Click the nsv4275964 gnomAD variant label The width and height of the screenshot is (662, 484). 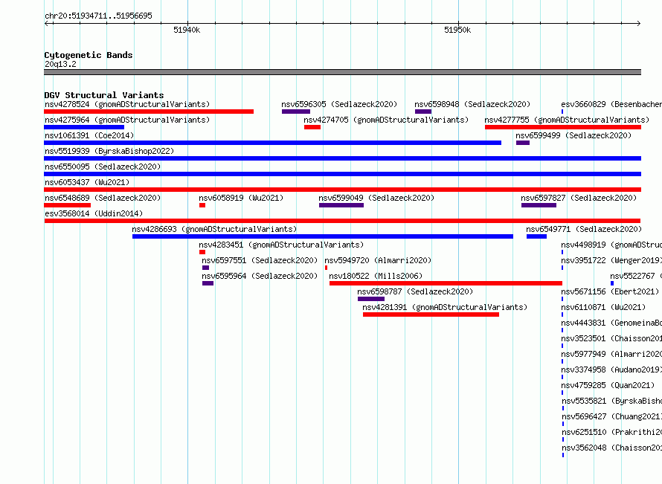127,120
